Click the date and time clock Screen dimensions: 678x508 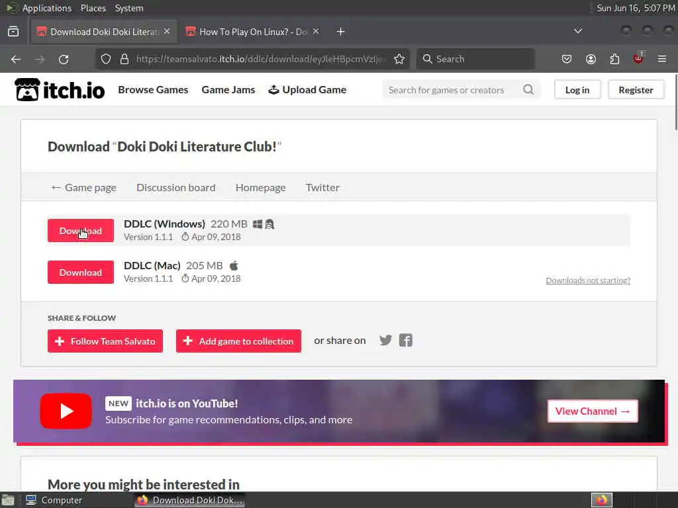point(636,8)
